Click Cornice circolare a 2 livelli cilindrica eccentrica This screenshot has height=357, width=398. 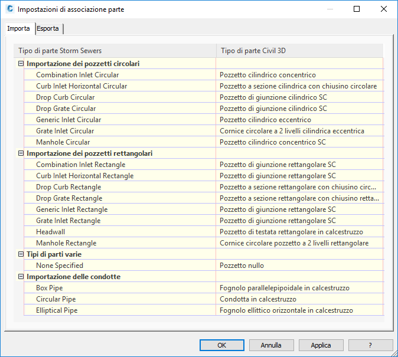click(x=300, y=131)
